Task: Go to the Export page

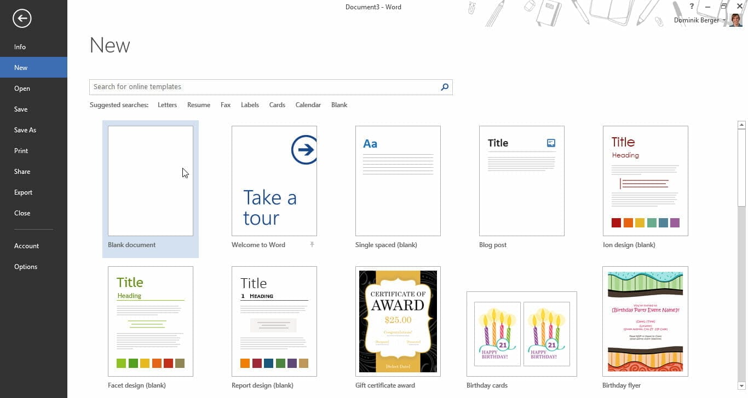Action: tap(24, 192)
